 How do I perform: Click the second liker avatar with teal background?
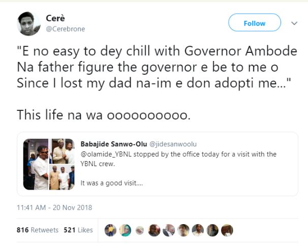click(125, 230)
